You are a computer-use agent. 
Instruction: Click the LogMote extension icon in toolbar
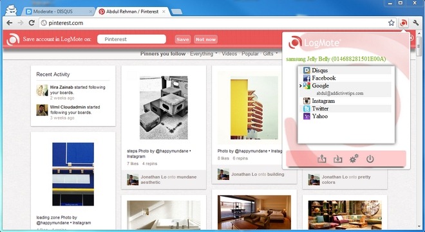[403, 23]
